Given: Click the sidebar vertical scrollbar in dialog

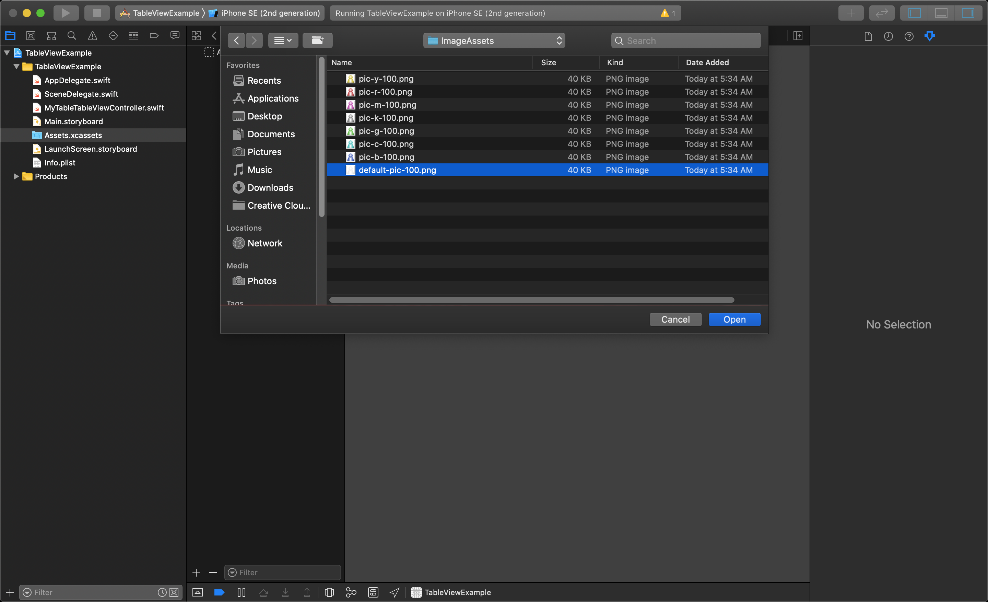Looking at the screenshot, I should 321,137.
